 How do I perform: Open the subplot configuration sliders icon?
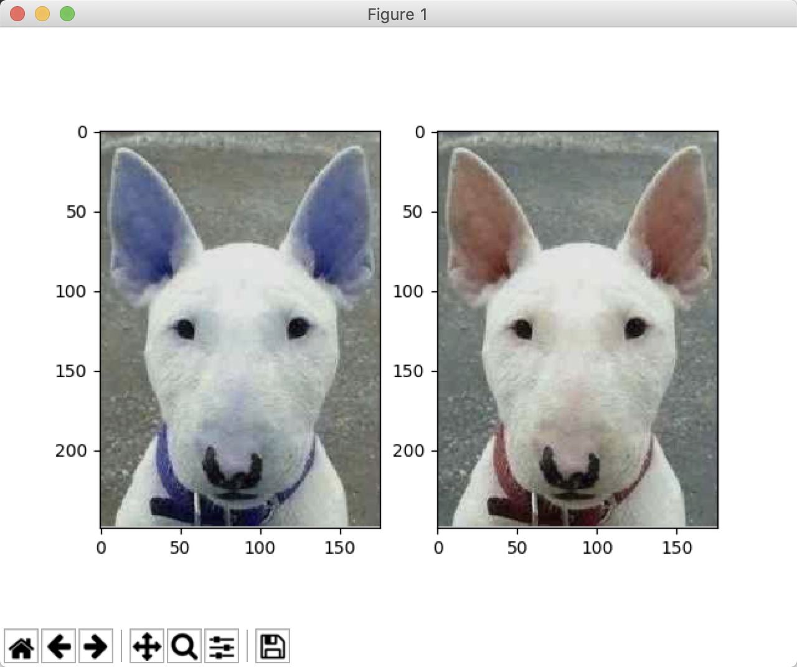click(221, 646)
